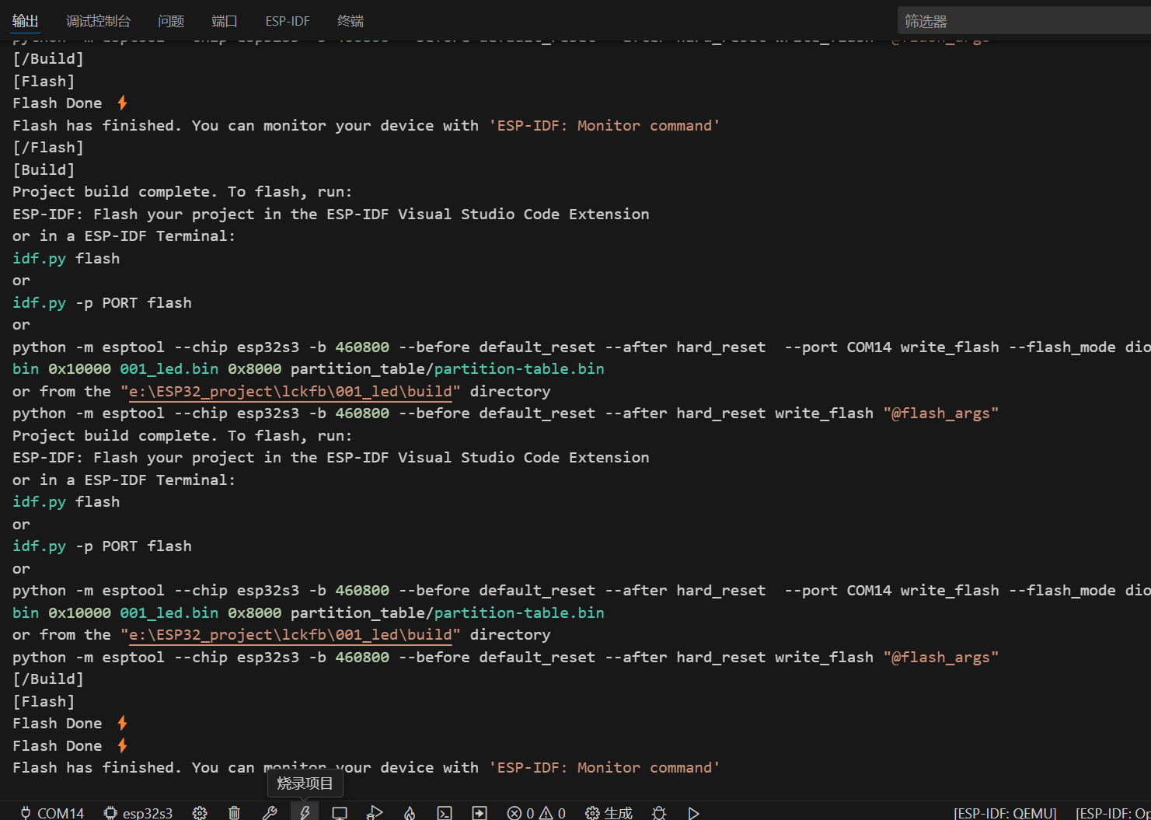This screenshot has height=820, width=1151.
Task: Switch to the 输出 output tab
Action: click(x=26, y=21)
